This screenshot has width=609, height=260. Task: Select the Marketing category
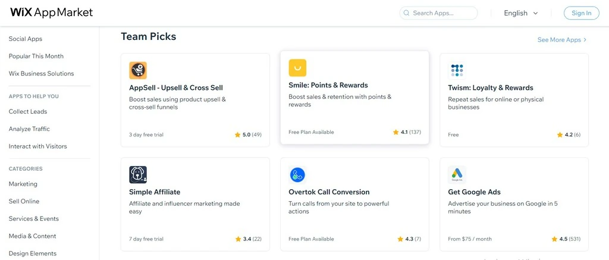point(23,184)
